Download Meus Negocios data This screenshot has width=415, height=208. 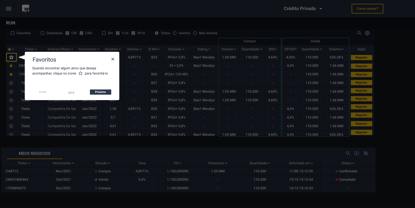click(356, 153)
